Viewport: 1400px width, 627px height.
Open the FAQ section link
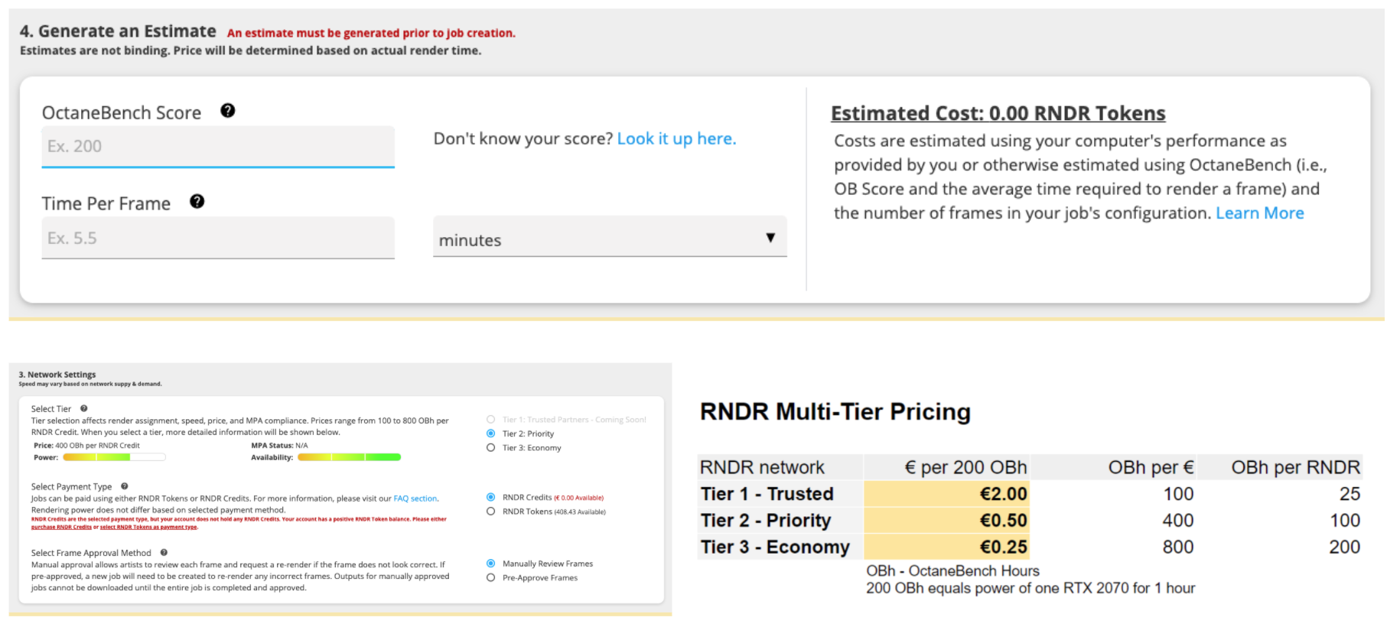click(x=415, y=499)
